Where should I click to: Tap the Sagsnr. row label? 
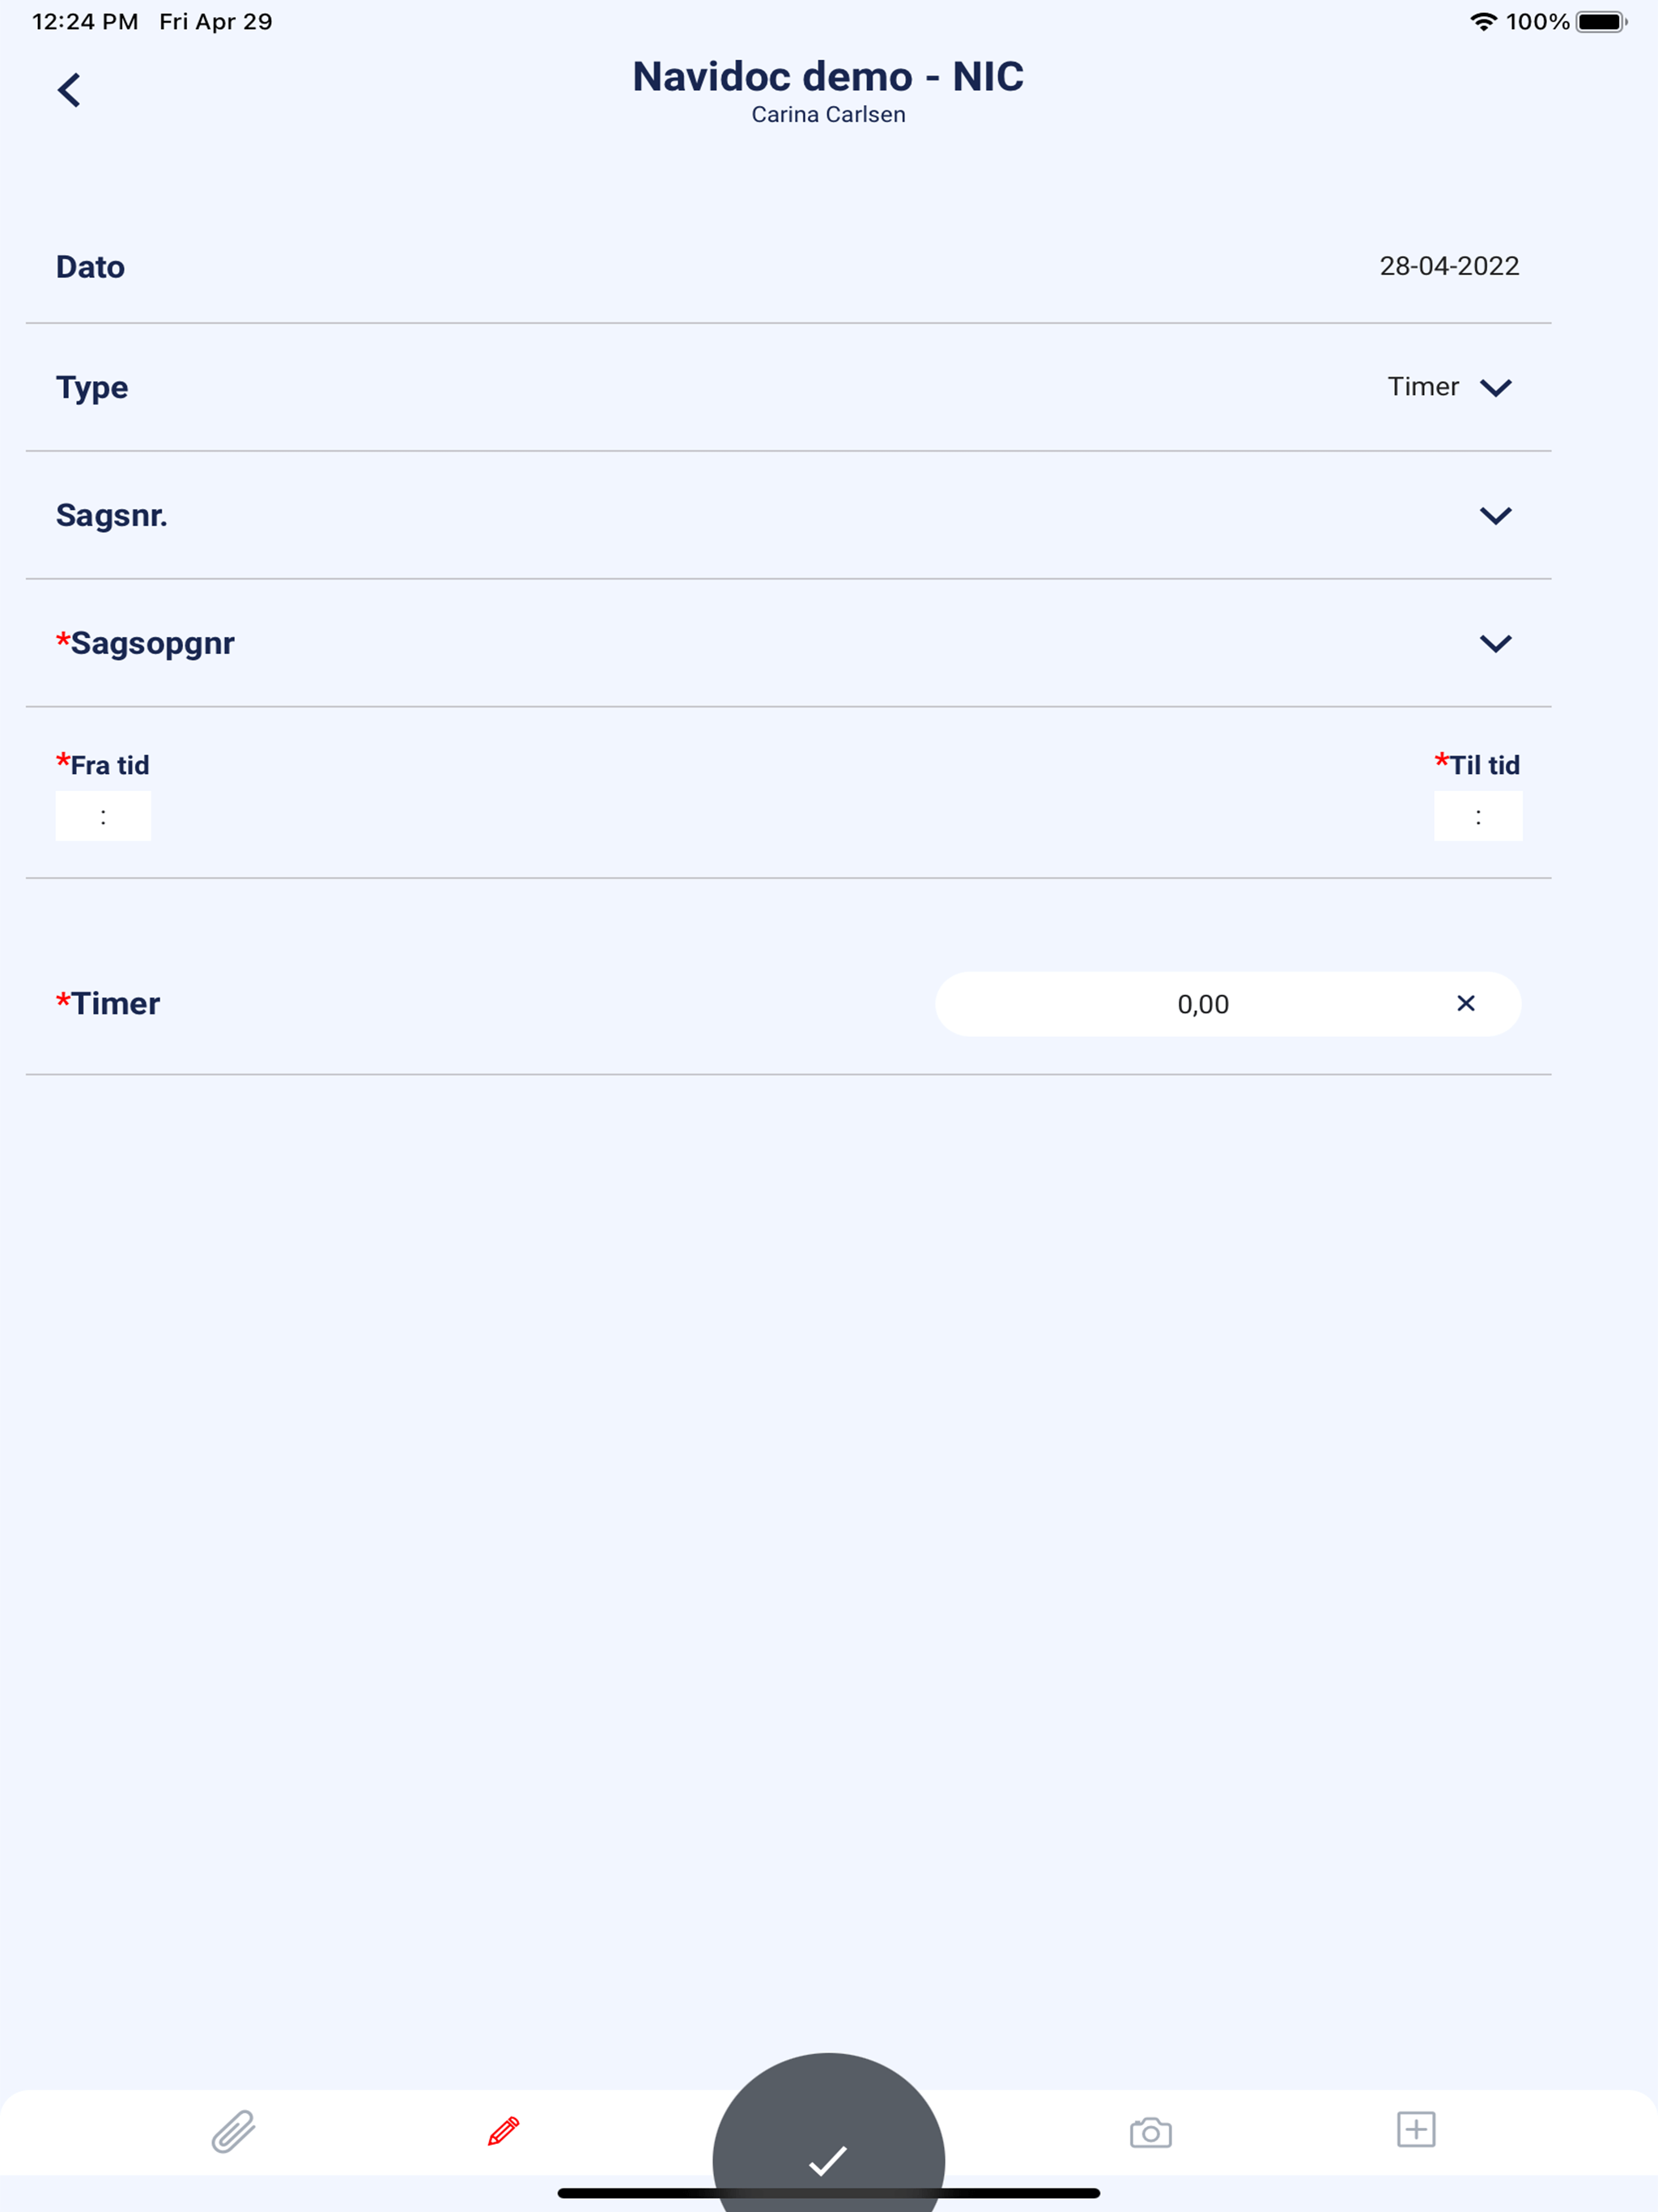(111, 515)
